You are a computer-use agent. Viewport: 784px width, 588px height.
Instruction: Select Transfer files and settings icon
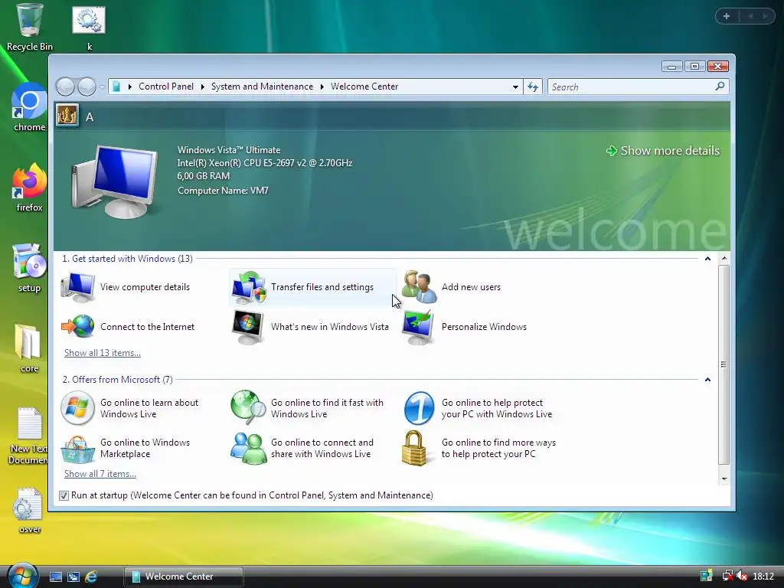click(249, 287)
